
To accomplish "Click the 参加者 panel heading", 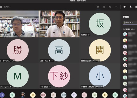I will pos(126,17).
